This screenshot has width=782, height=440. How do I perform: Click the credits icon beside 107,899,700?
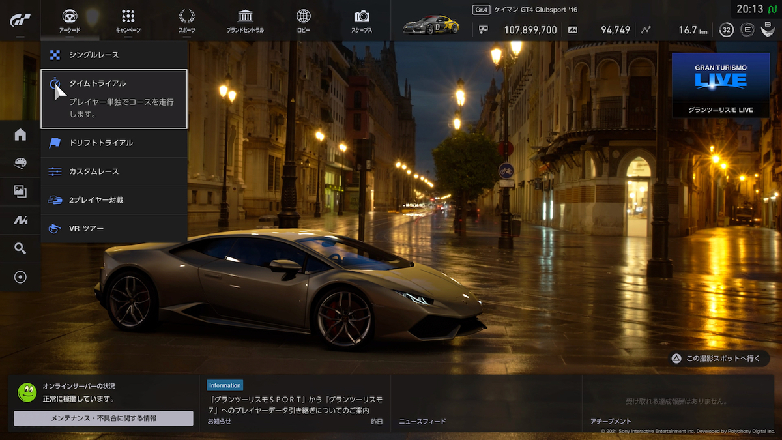point(483,30)
